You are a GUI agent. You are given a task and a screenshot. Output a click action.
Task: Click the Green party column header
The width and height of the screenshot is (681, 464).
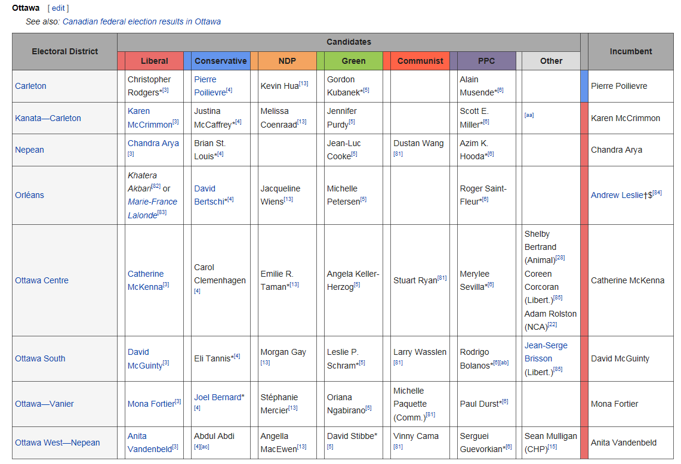click(x=353, y=61)
